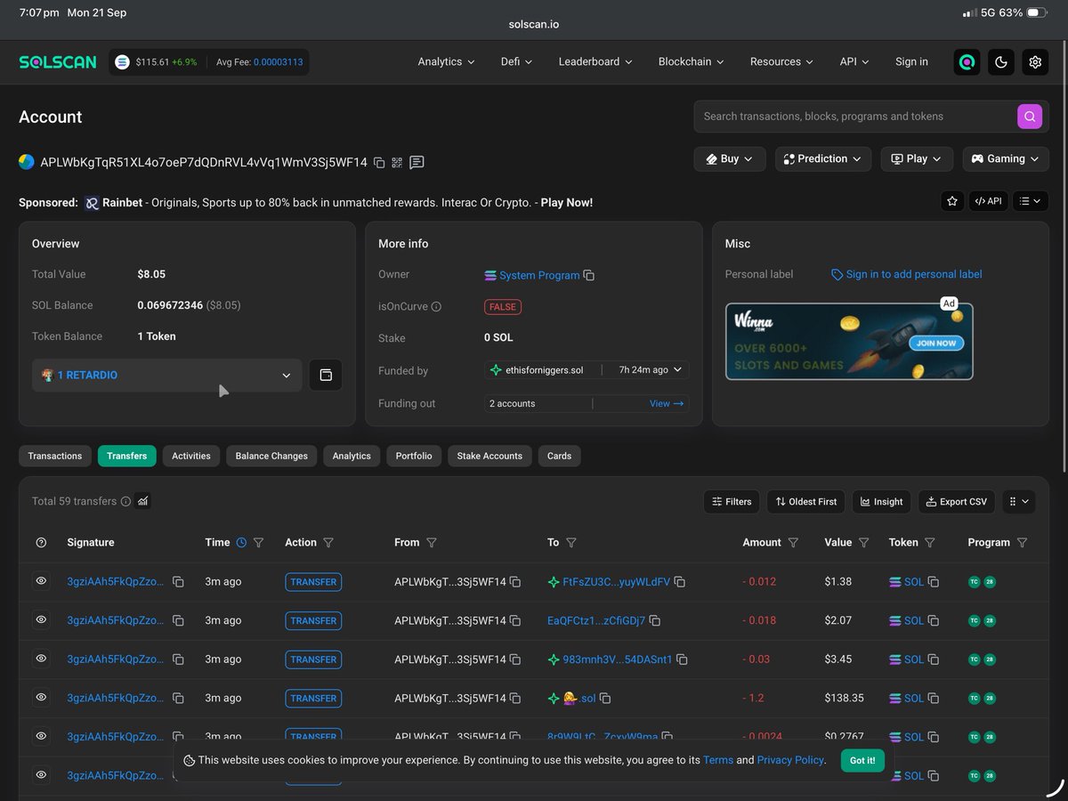Toggle eye icon on $138.35 transfer row

41,698
